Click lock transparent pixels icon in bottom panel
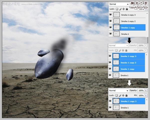 [117, 96]
